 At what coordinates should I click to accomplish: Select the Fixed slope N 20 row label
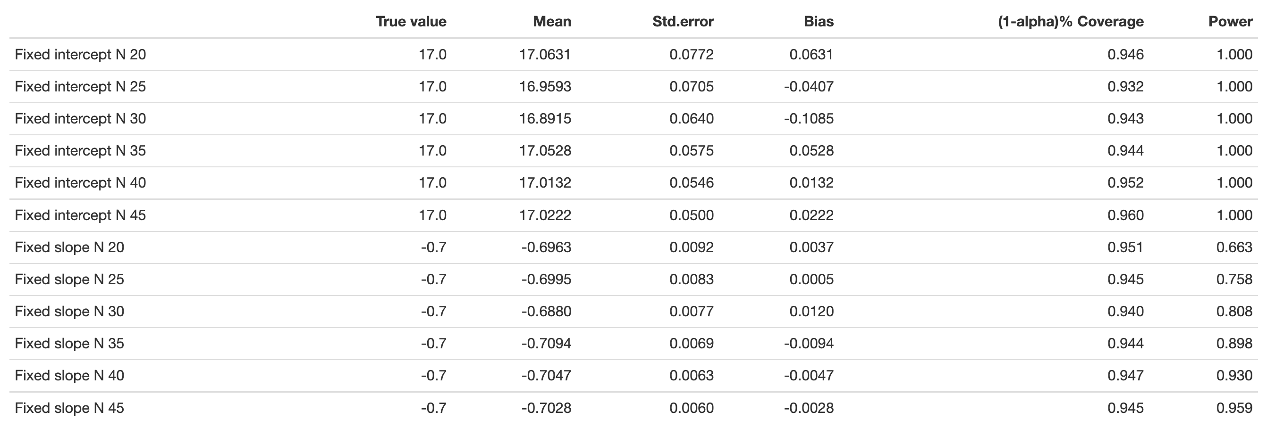[69, 247]
